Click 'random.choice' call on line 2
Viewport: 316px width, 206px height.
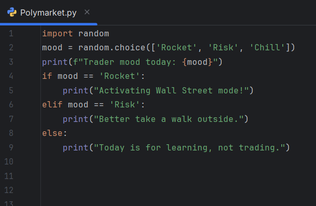112,48
